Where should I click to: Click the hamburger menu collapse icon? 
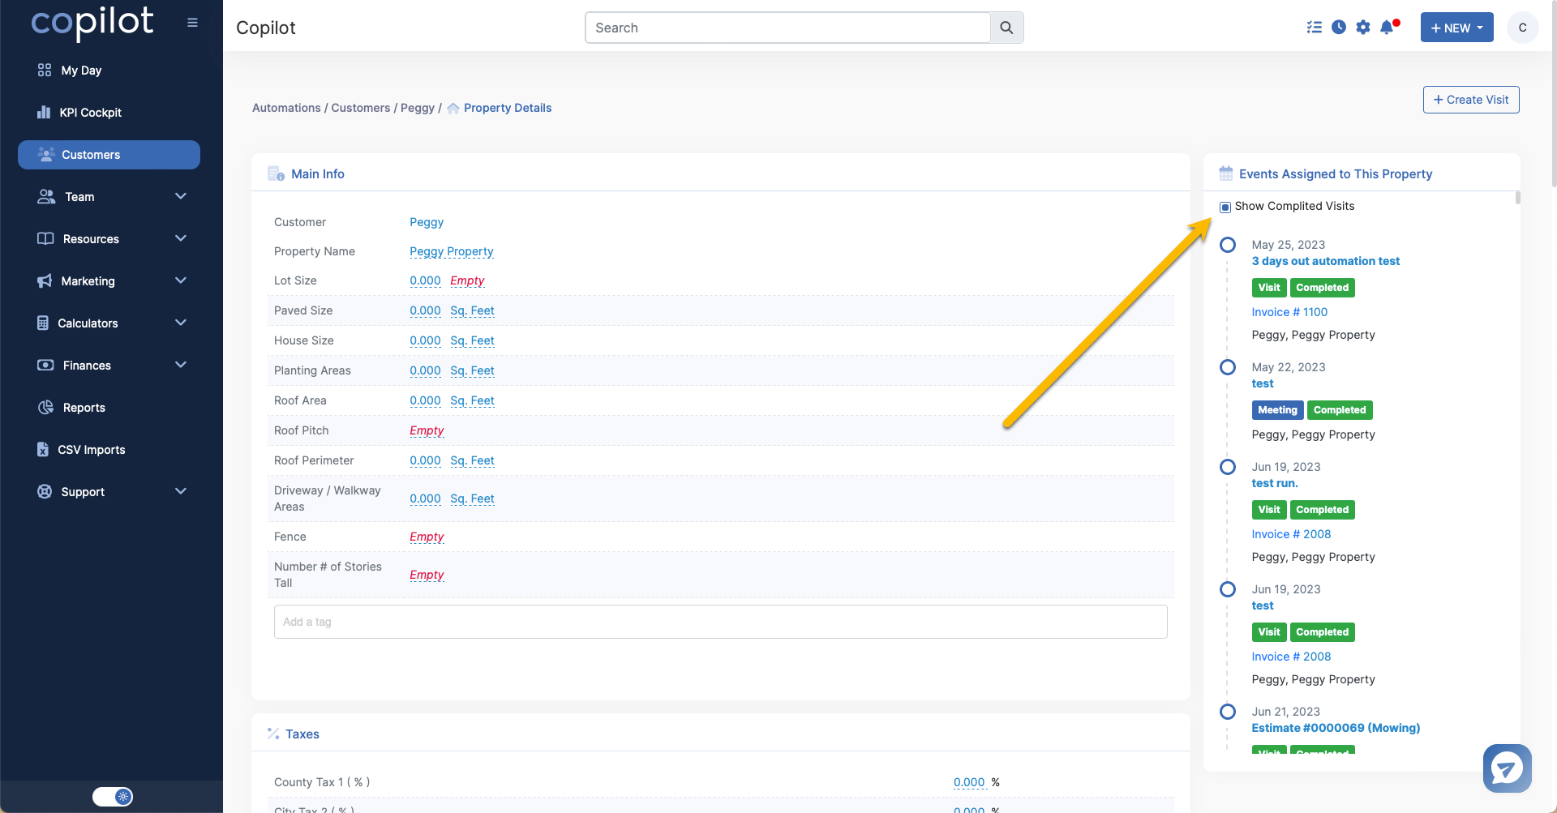pos(192,23)
